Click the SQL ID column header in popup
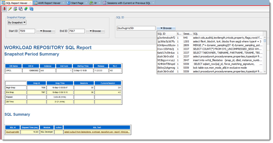 click(x=167, y=34)
